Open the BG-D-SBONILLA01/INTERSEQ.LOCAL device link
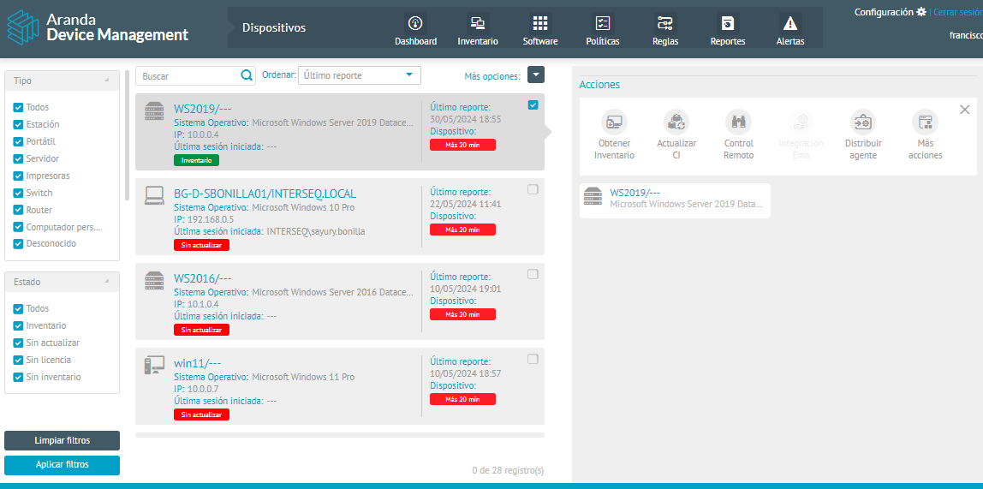 pyautogui.click(x=265, y=193)
